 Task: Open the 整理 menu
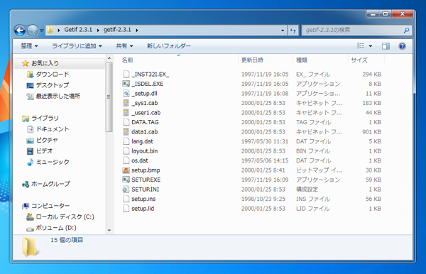pos(29,46)
